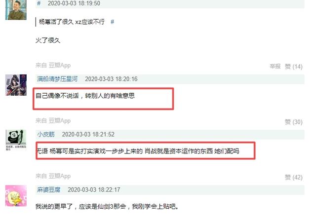This screenshot has width=316, height=221.
Task: Open the 满船清梦压星河 username profile link
Action: click(x=57, y=79)
